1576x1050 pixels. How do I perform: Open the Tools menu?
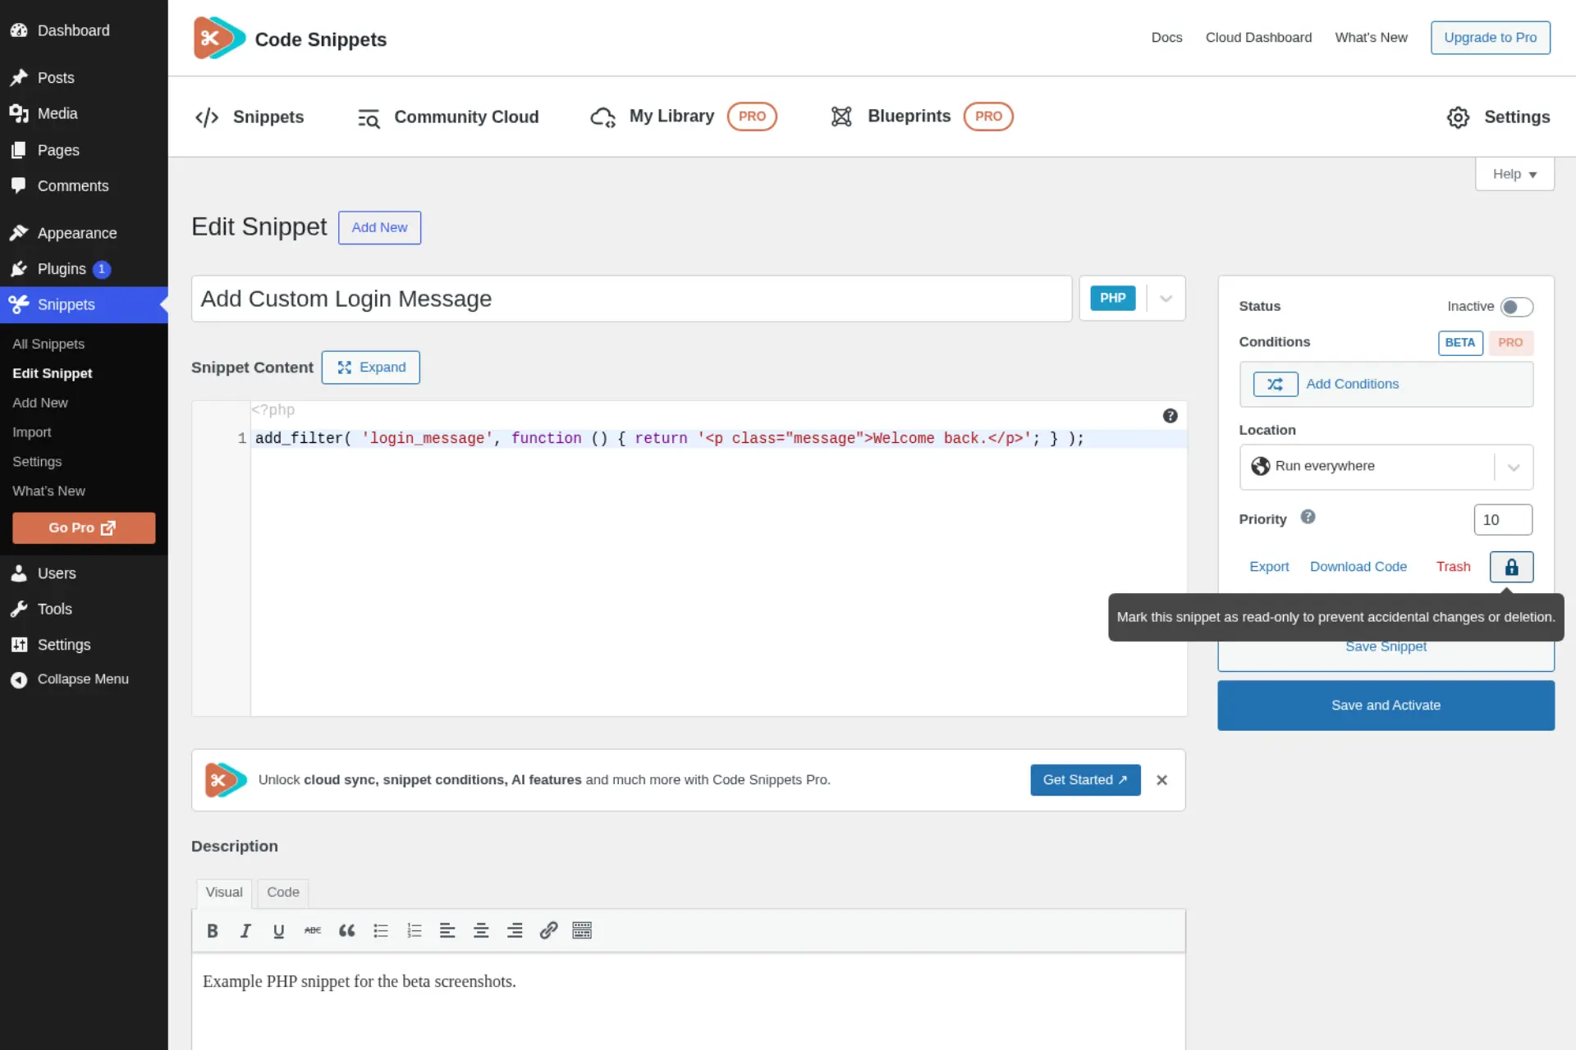tap(84, 609)
